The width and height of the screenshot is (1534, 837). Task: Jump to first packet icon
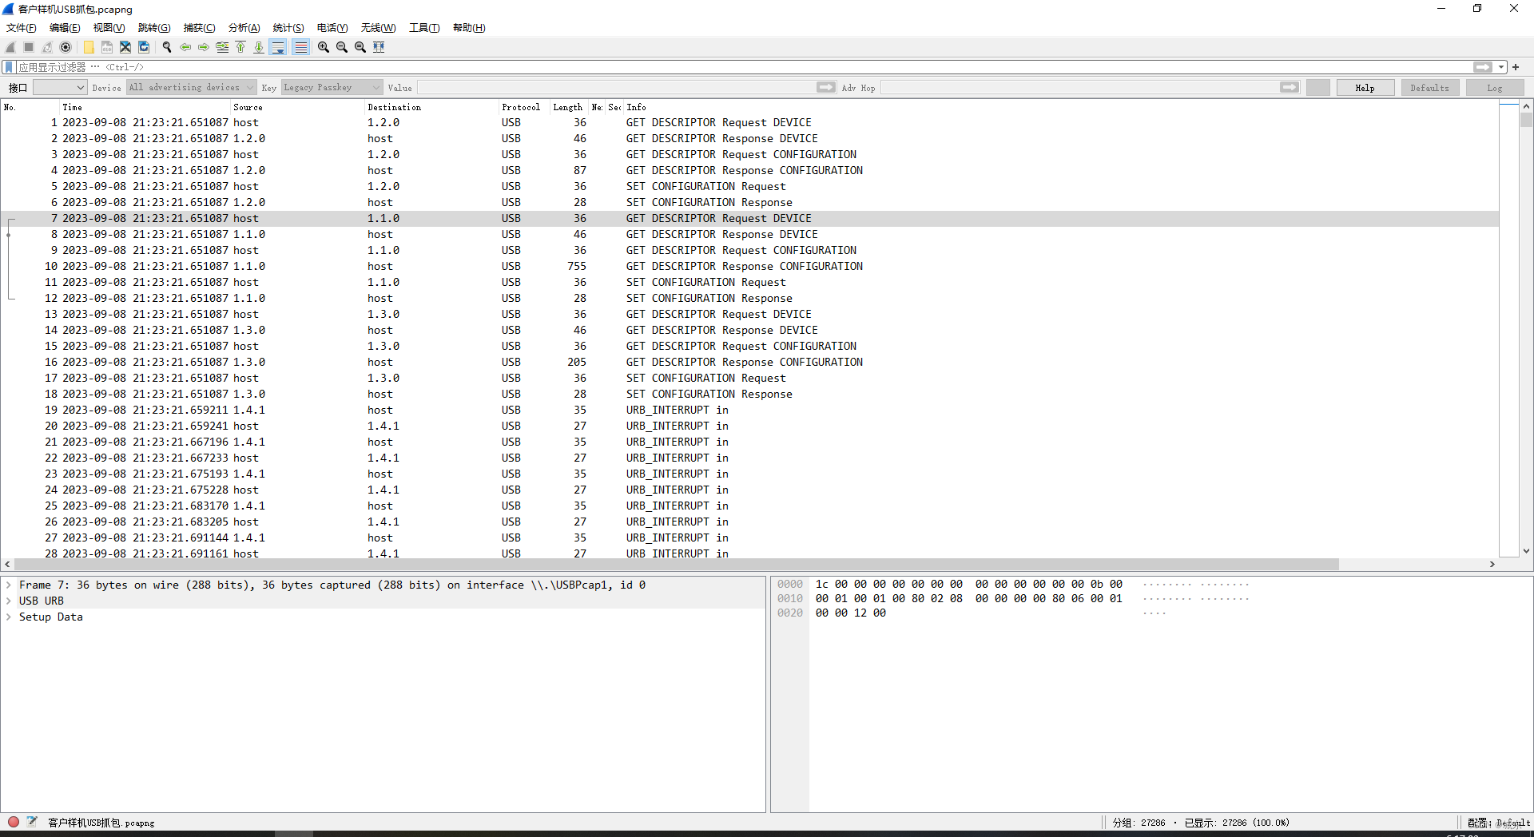click(x=240, y=47)
